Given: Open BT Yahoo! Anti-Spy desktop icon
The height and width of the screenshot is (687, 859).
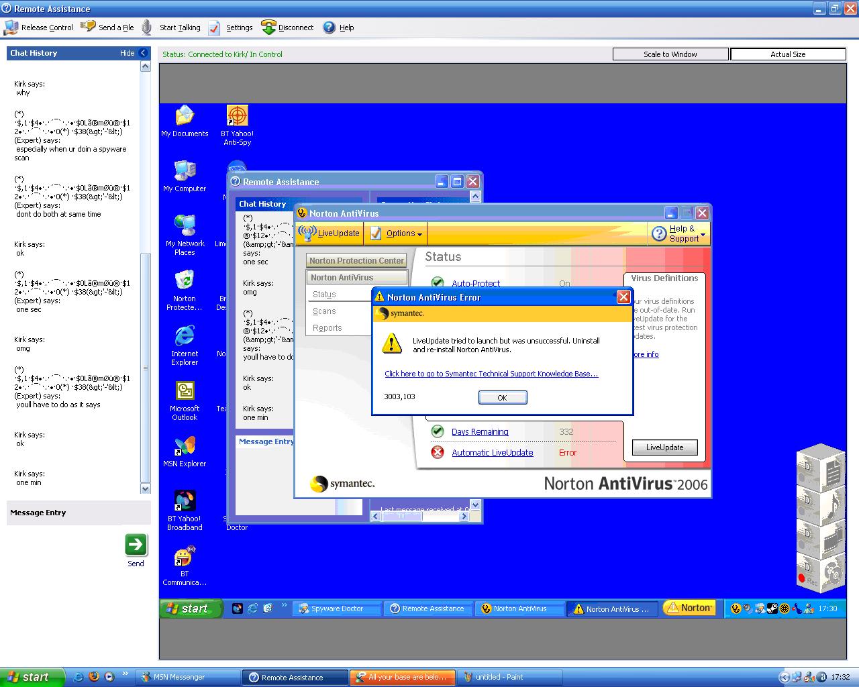Looking at the screenshot, I should (237, 125).
